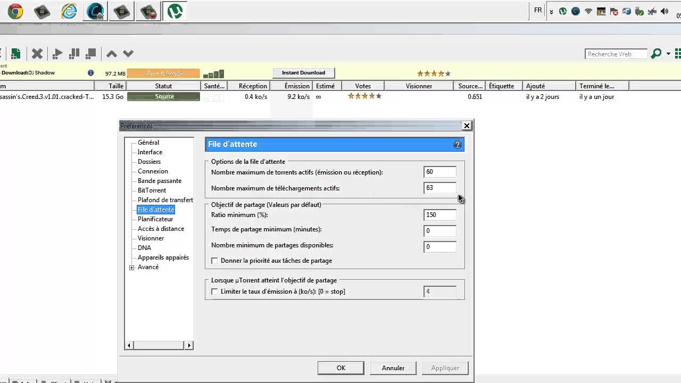
Task: Click the Nombre minimum de partages field
Action: 440,247
